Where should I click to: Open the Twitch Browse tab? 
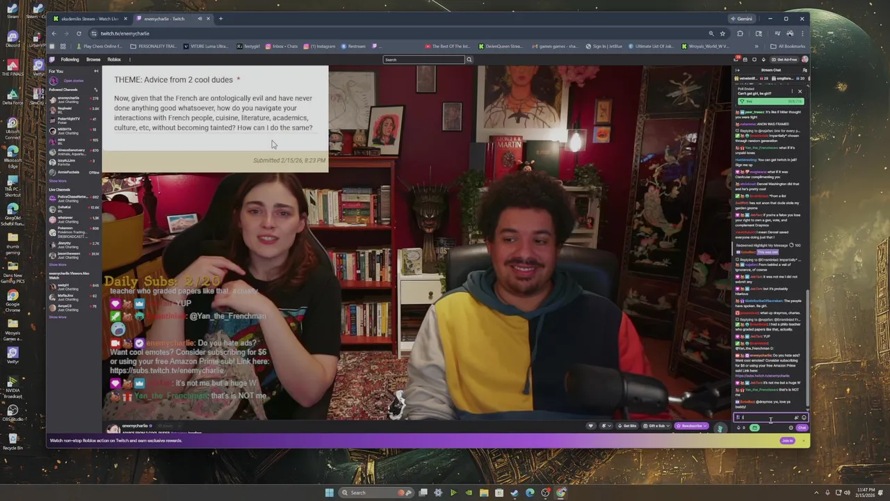(93, 59)
